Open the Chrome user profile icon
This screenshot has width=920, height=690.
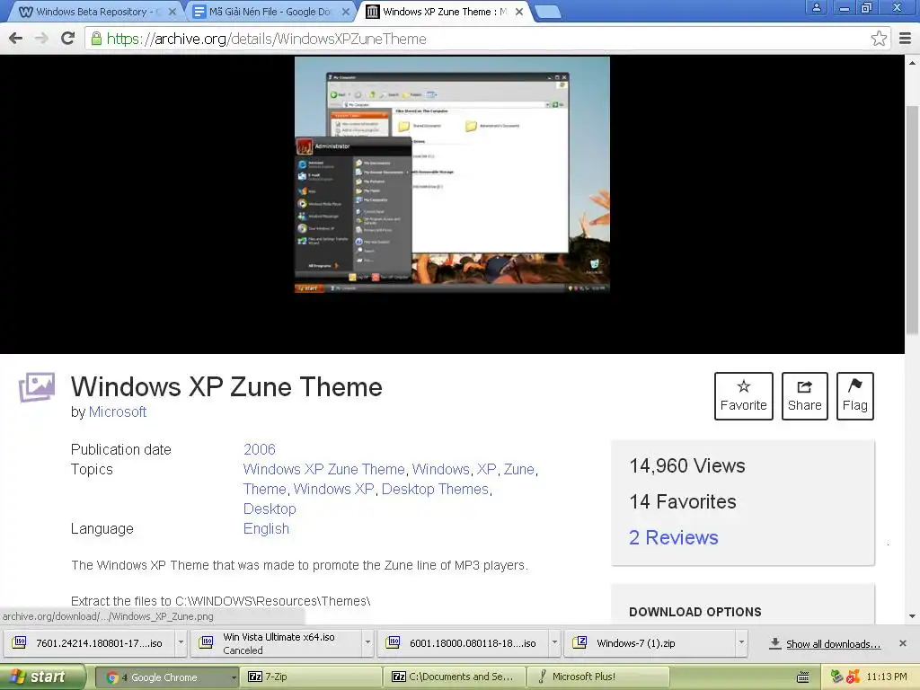click(x=816, y=7)
